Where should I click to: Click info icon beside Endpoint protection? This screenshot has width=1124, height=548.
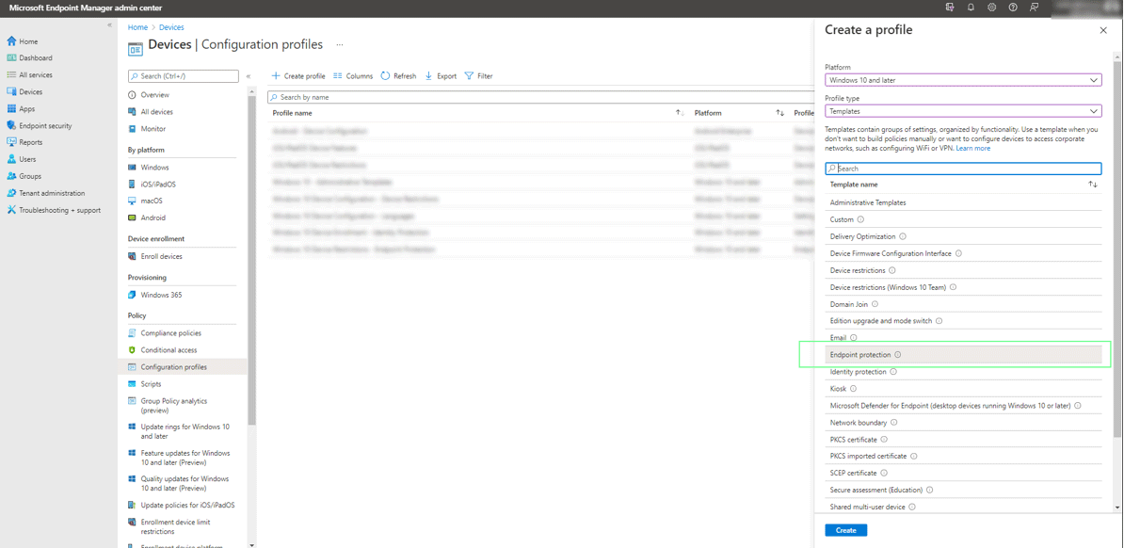[x=898, y=355]
